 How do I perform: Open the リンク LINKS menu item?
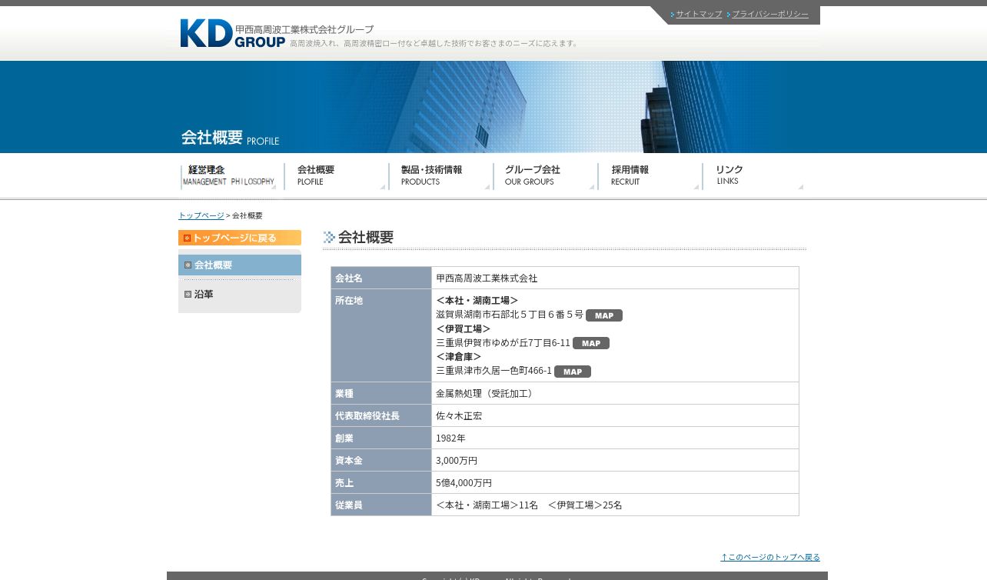coord(754,176)
